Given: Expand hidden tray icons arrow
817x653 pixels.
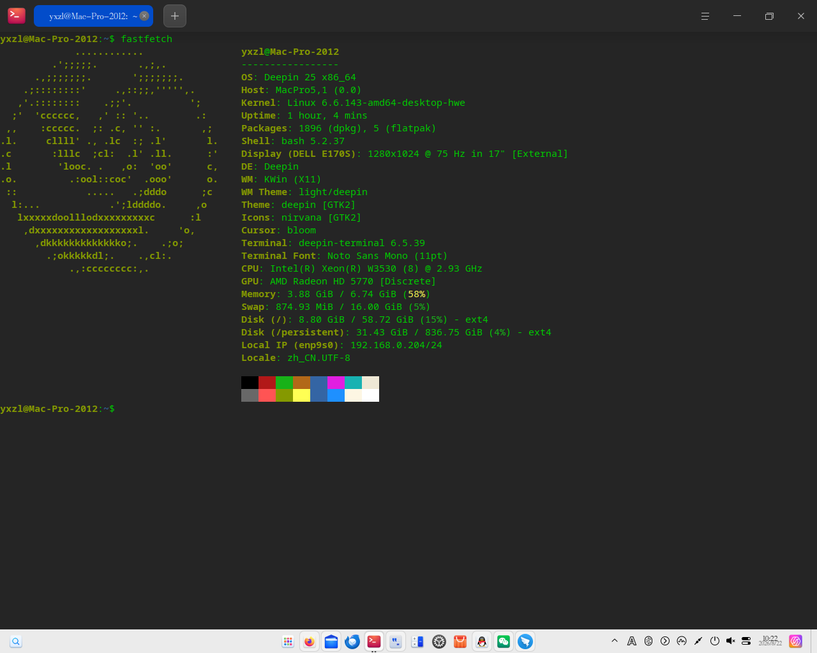Looking at the screenshot, I should [x=615, y=640].
